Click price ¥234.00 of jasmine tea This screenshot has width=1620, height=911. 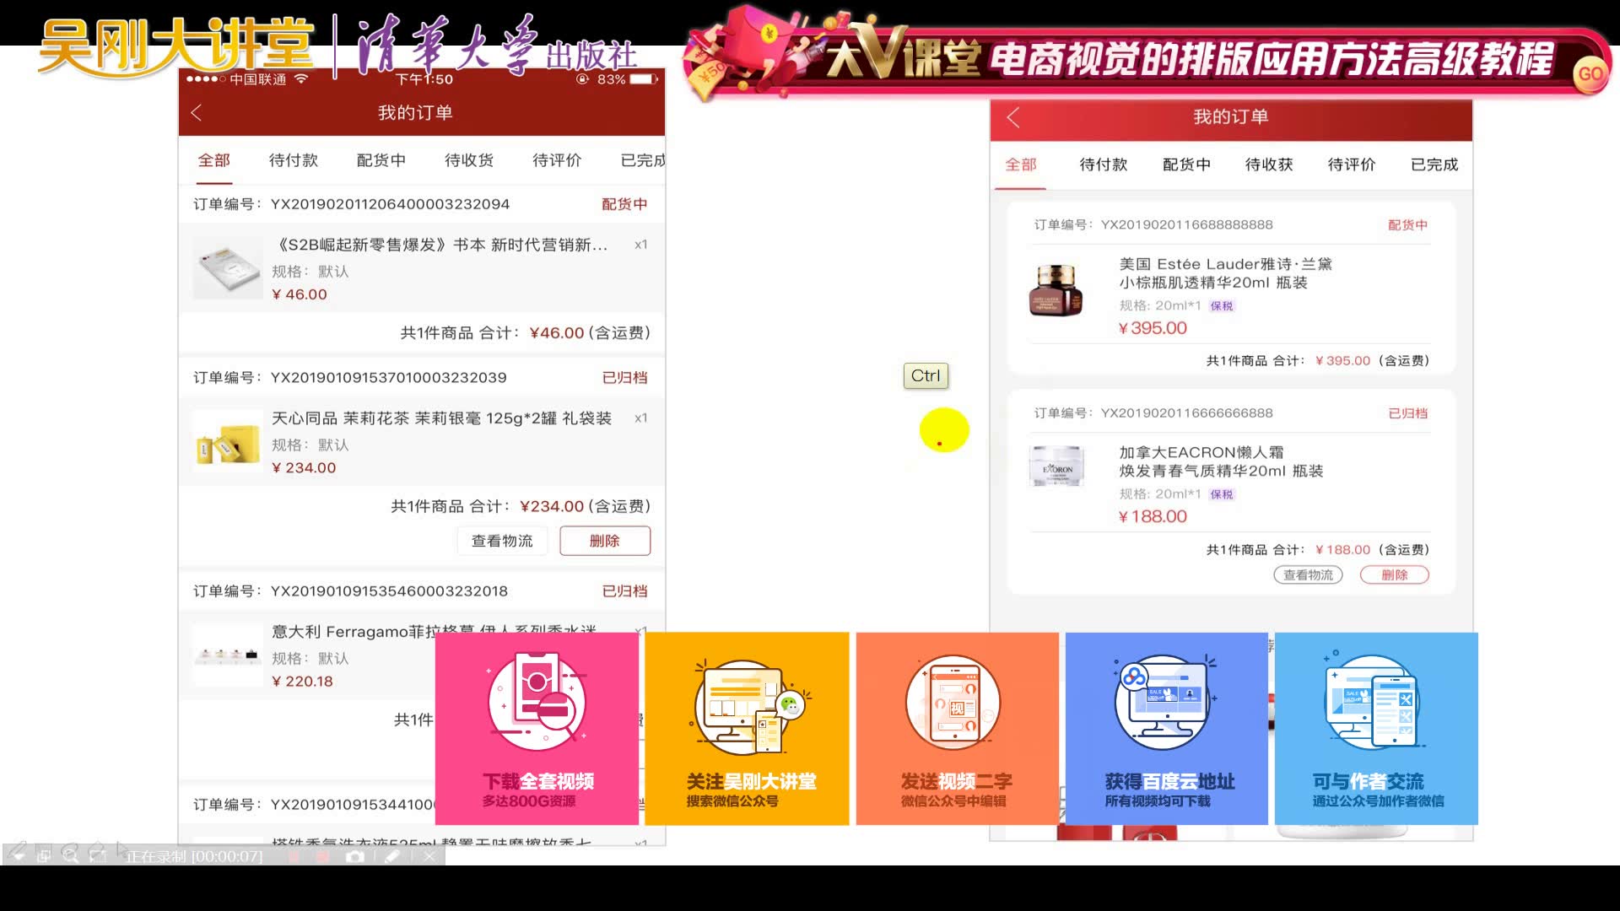(x=304, y=468)
